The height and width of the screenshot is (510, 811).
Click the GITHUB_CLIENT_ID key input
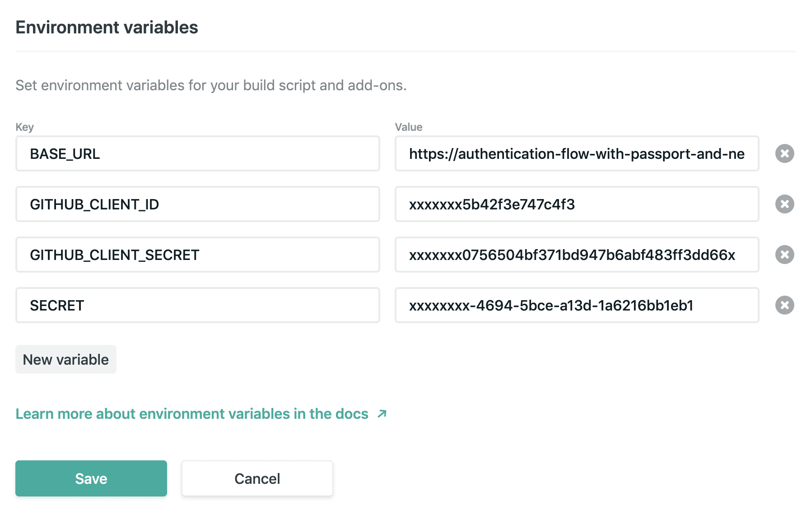pyautogui.click(x=197, y=204)
